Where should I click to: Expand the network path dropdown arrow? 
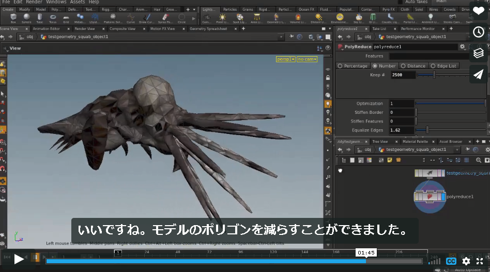pyautogui.click(x=457, y=150)
